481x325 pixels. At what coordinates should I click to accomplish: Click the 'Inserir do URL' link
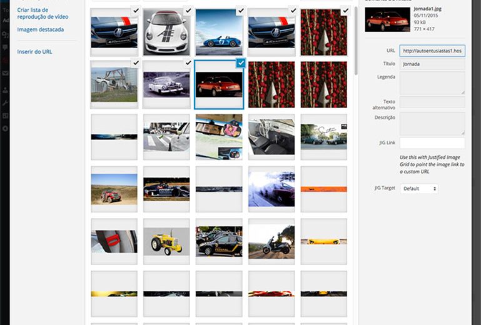click(34, 51)
